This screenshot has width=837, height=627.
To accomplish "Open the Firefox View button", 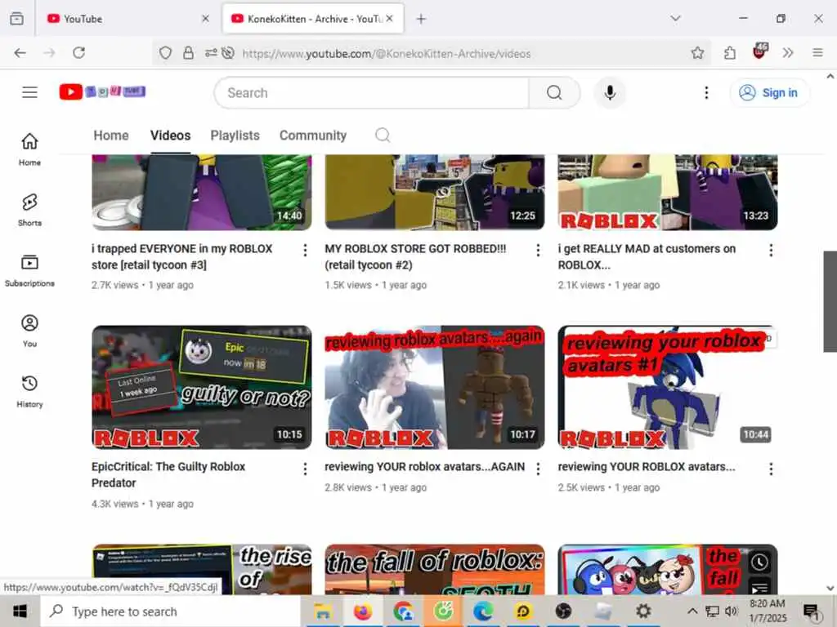I will coord(17,19).
